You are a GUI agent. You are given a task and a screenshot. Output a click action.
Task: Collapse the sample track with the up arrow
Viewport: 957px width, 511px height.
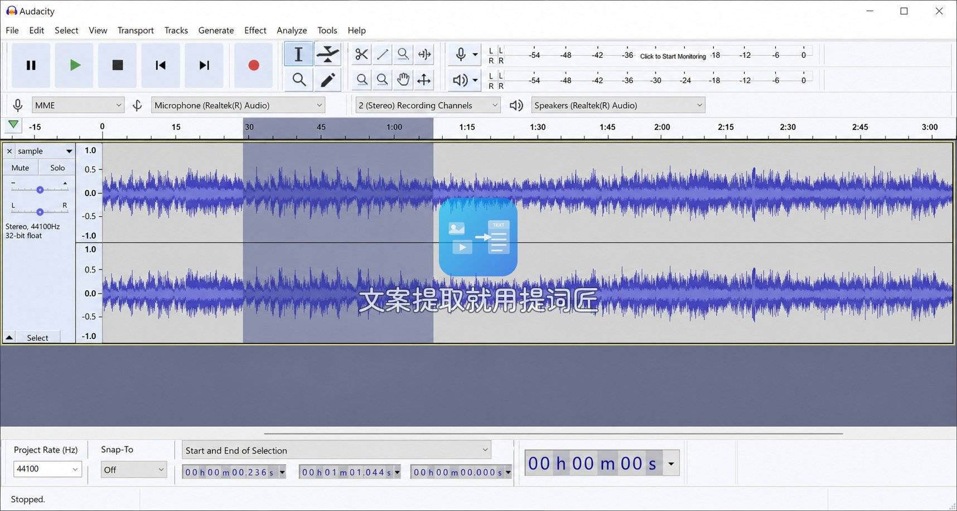pyautogui.click(x=9, y=338)
